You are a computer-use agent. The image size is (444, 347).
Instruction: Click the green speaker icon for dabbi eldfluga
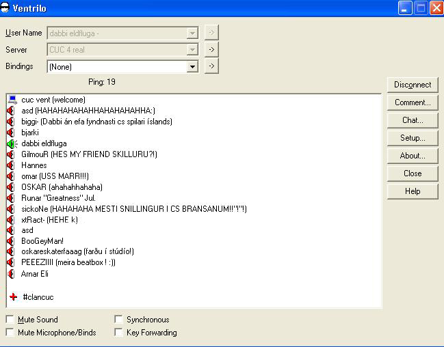click(x=12, y=143)
